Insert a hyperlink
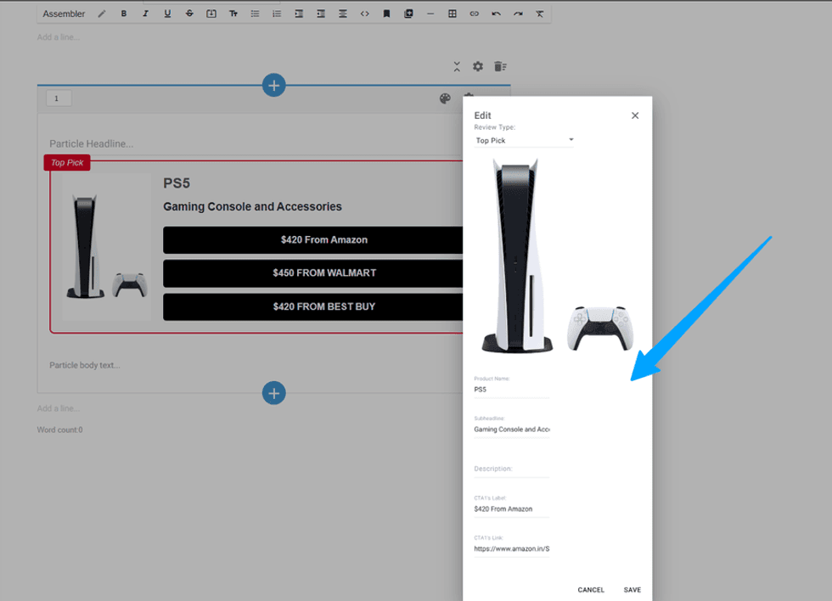 coord(475,14)
